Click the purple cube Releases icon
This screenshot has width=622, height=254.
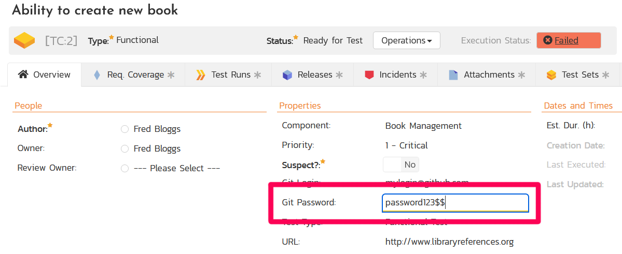coord(287,75)
